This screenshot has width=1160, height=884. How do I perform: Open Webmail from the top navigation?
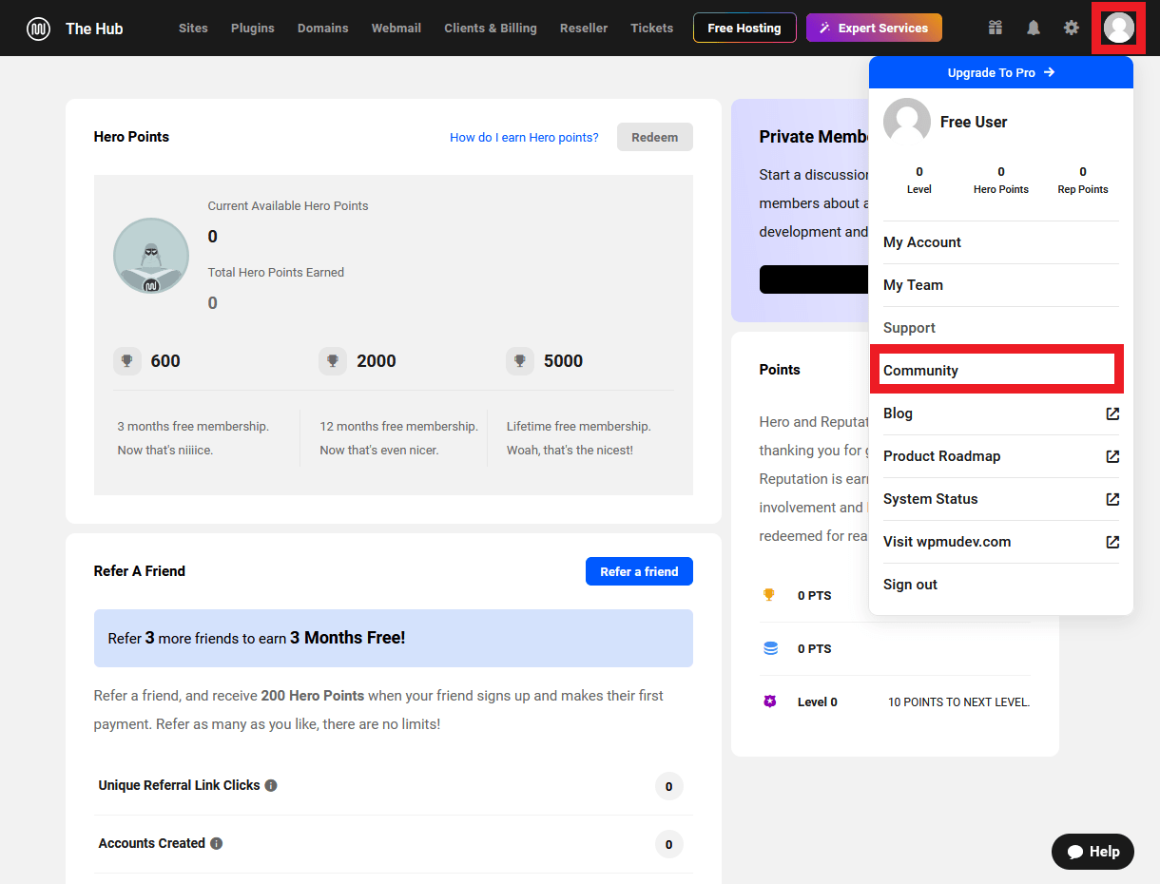pyautogui.click(x=396, y=28)
